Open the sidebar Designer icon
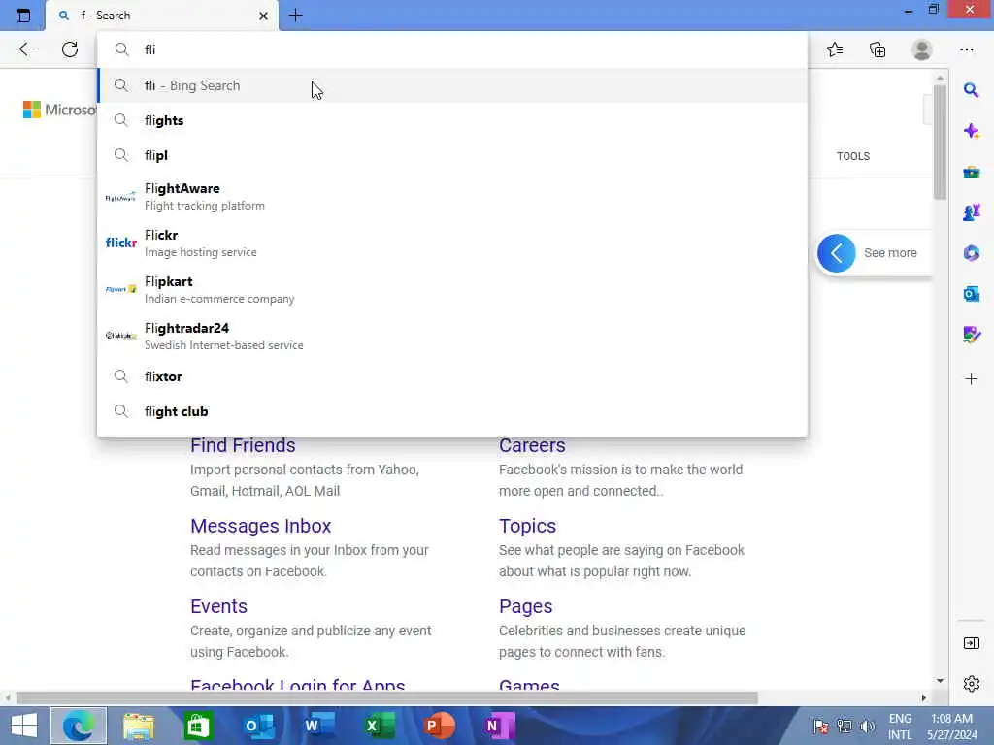Viewport: 994px width, 745px height. [971, 334]
